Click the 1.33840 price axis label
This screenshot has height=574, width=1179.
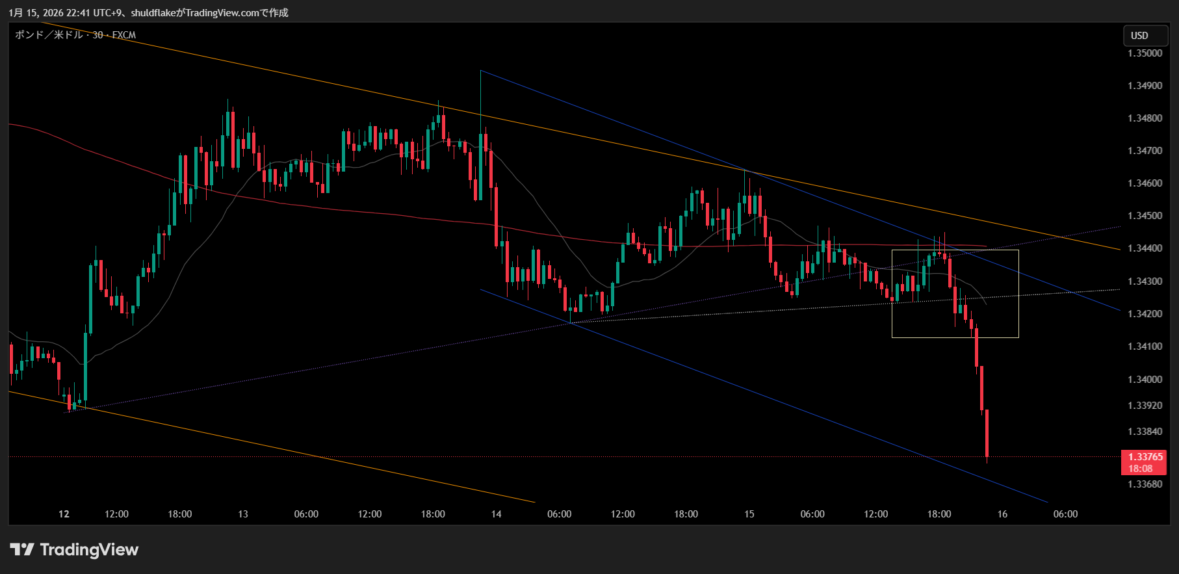coord(1145,432)
